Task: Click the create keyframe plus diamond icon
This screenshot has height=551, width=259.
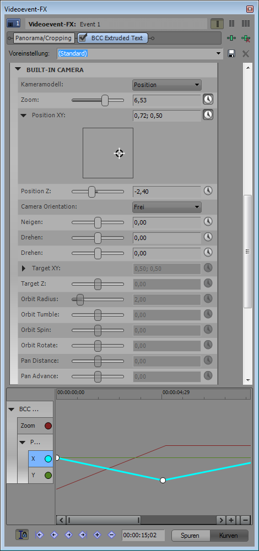Action: click(98, 535)
